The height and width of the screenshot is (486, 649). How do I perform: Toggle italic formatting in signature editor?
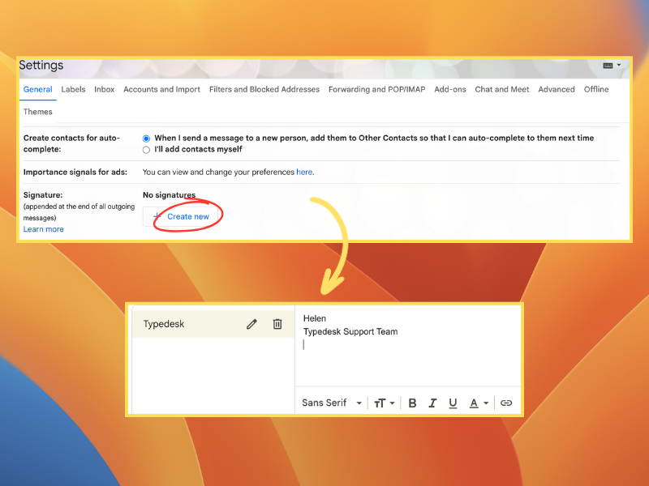[432, 403]
